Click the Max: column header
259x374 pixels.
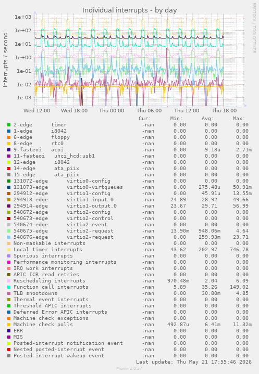(x=239, y=119)
